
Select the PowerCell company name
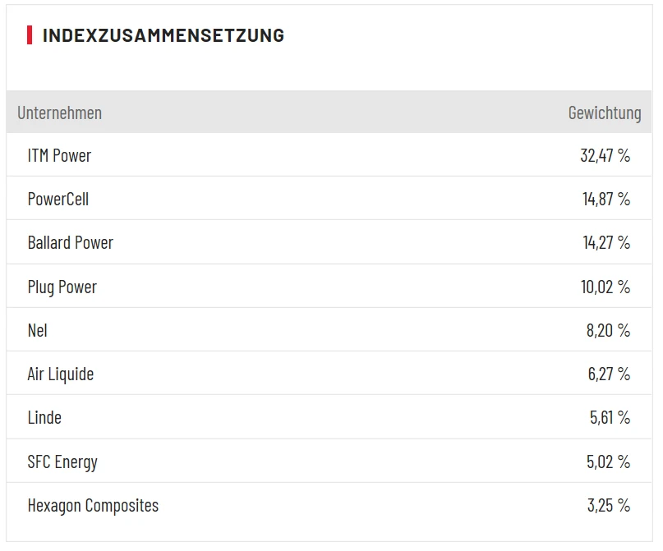click(58, 199)
